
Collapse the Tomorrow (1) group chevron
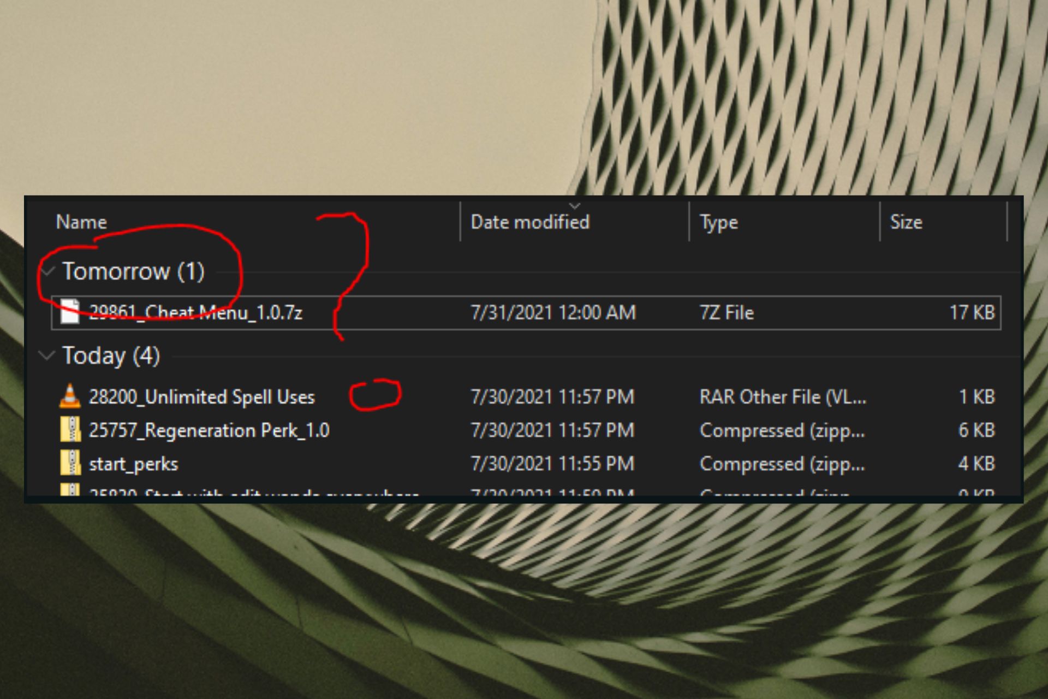[48, 271]
